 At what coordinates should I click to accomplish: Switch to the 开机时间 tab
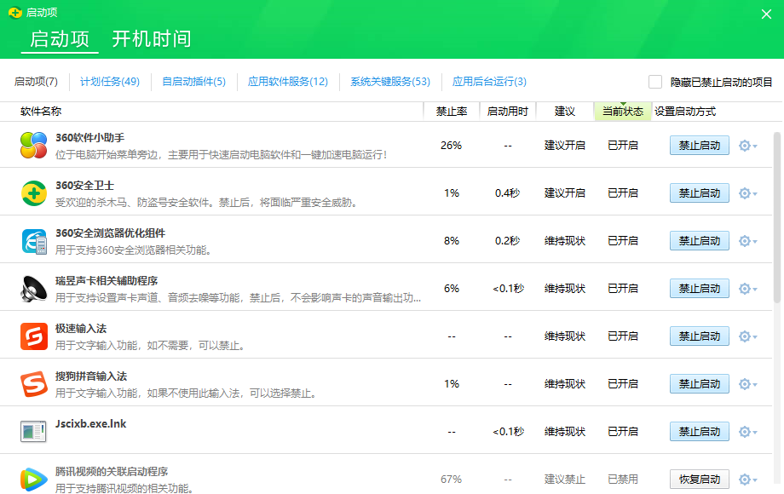(x=152, y=39)
